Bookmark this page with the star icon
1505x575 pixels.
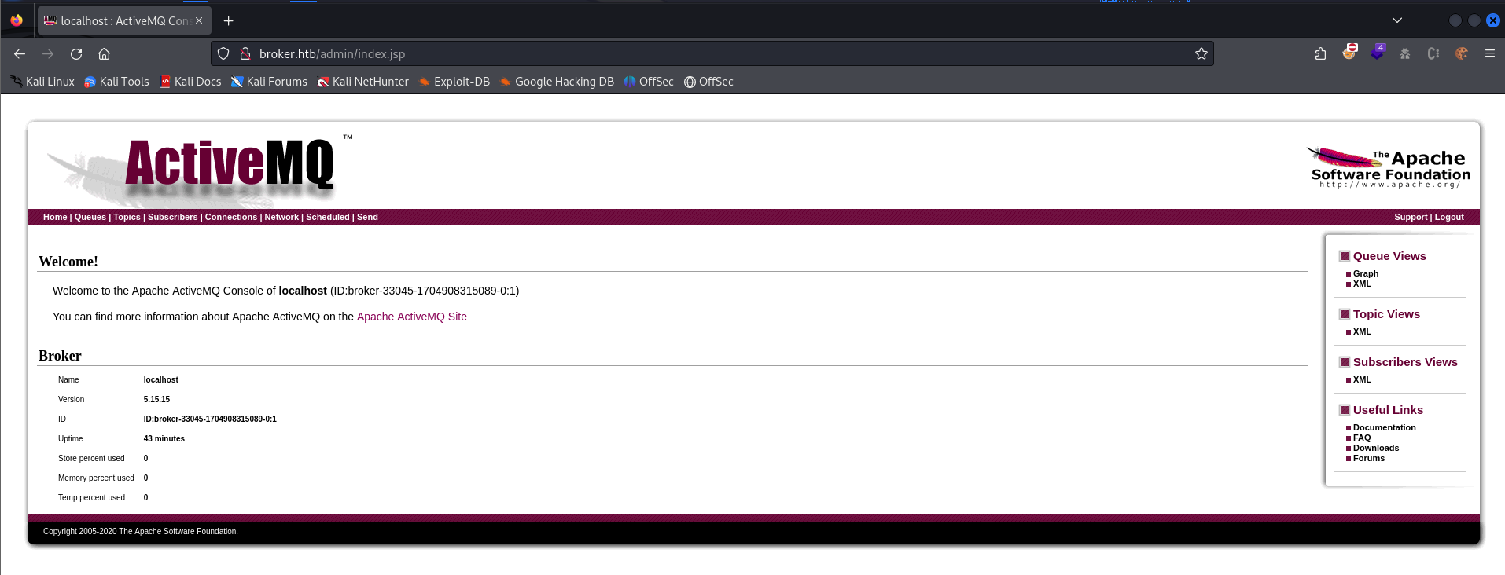pos(1201,53)
